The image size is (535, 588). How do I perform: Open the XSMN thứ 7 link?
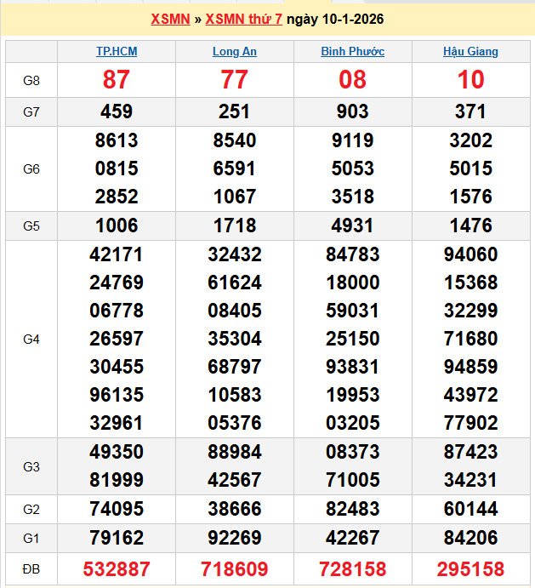[243, 19]
